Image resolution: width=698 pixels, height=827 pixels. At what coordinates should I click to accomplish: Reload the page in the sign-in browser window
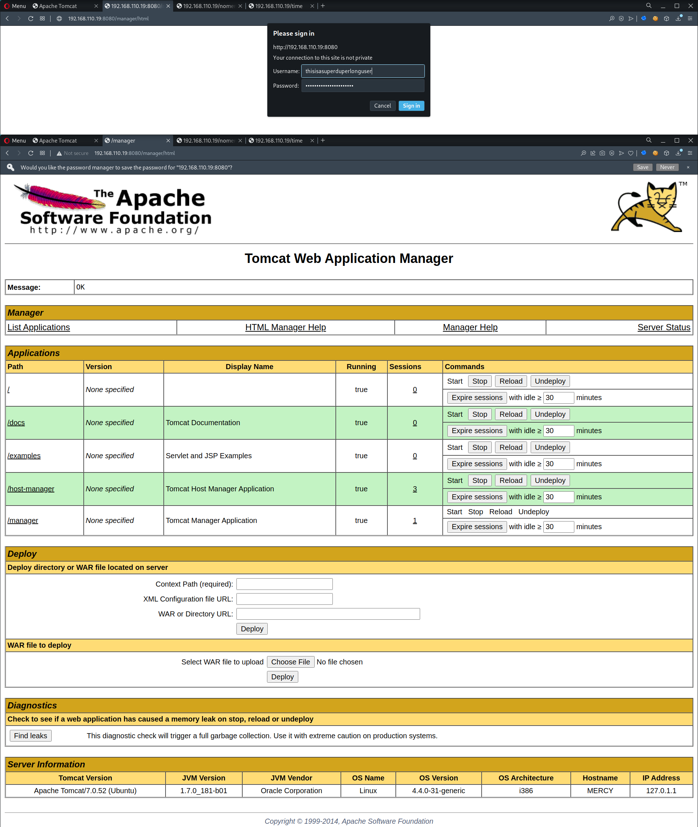point(31,19)
